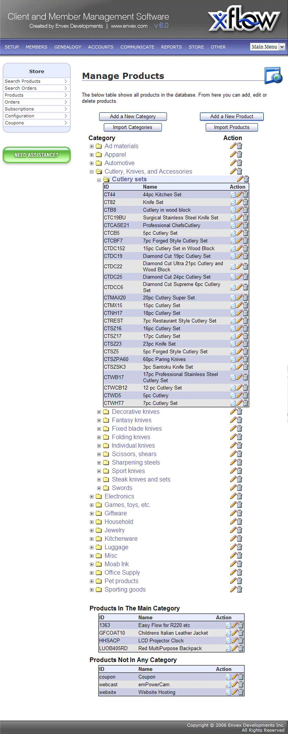Screen dimensions: 288x734
Task: Open the REPORTS menu in navigation bar
Action: coord(171,47)
